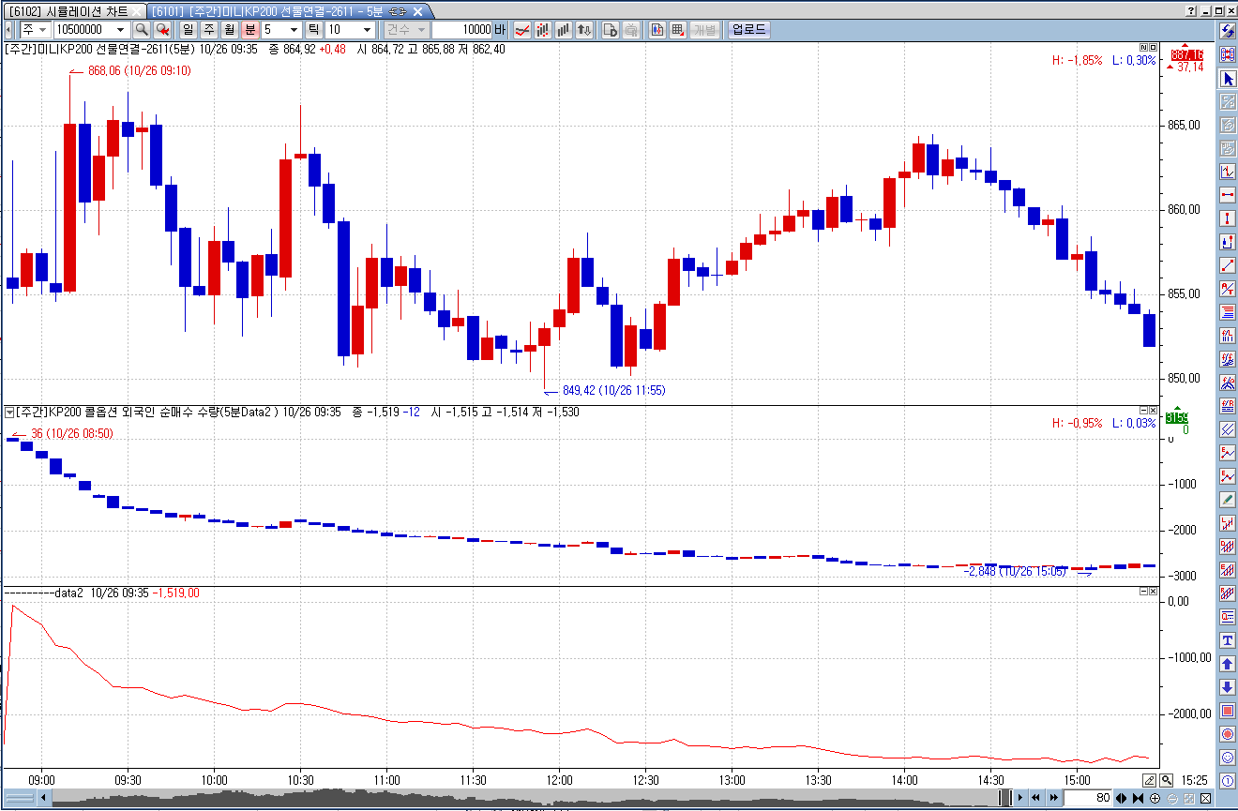Viewport: 1238px width, 811px height.
Task: Click the rewind double-left arrow button
Action: (x=1036, y=799)
